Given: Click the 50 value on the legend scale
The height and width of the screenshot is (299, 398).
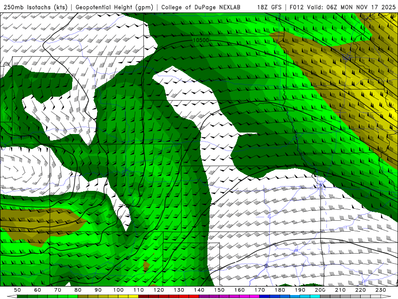Looking at the screenshot, I should point(17,290).
